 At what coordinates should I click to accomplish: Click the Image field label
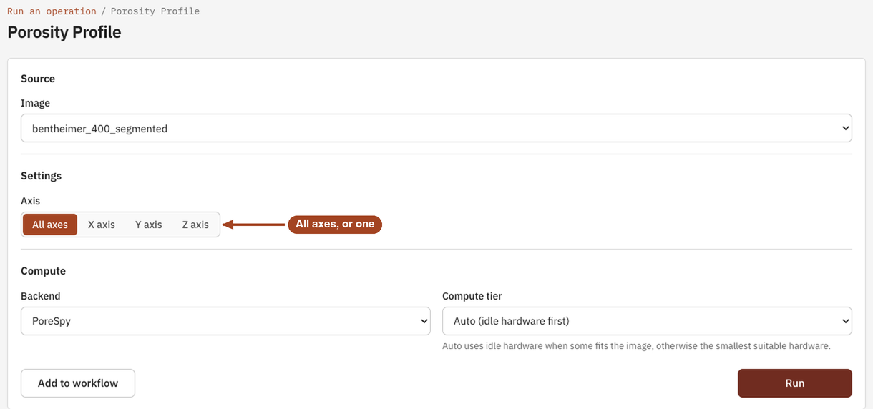[x=35, y=103]
